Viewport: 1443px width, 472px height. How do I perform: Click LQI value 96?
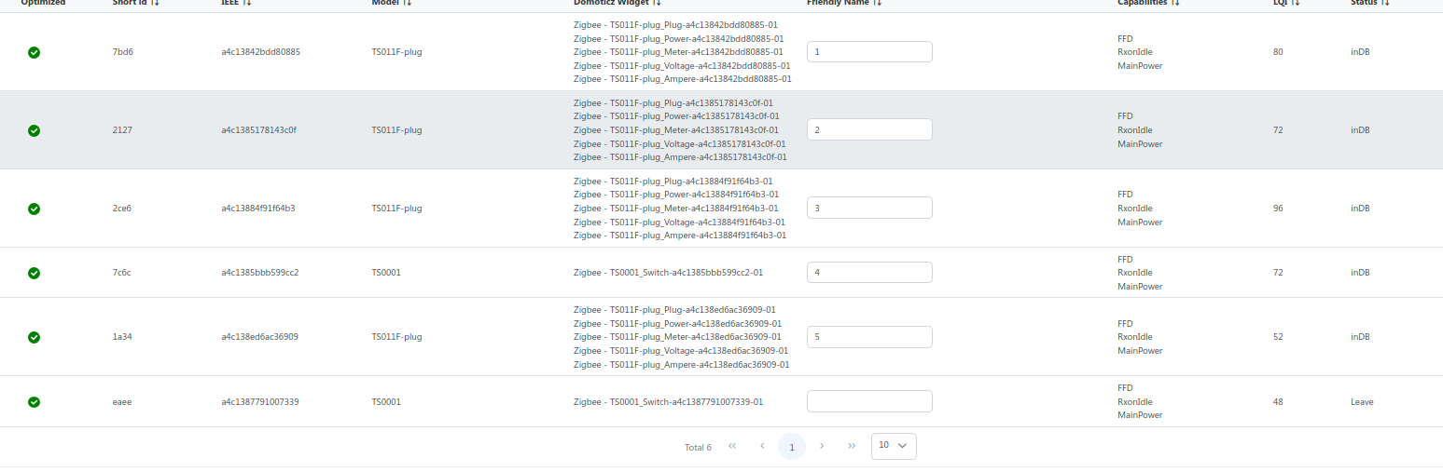click(1278, 209)
